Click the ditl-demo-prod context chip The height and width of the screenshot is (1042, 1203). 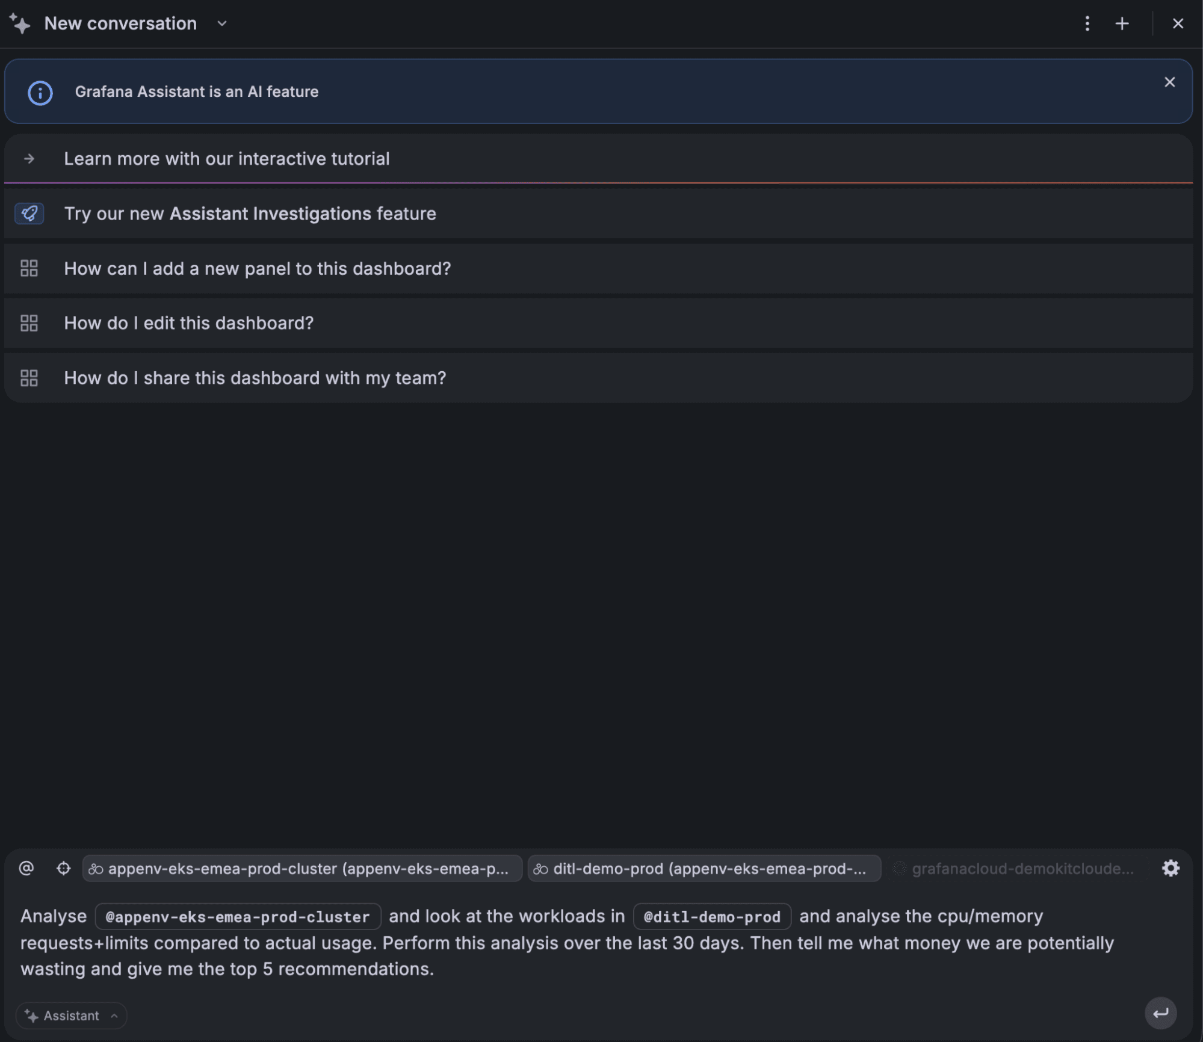[703, 868]
